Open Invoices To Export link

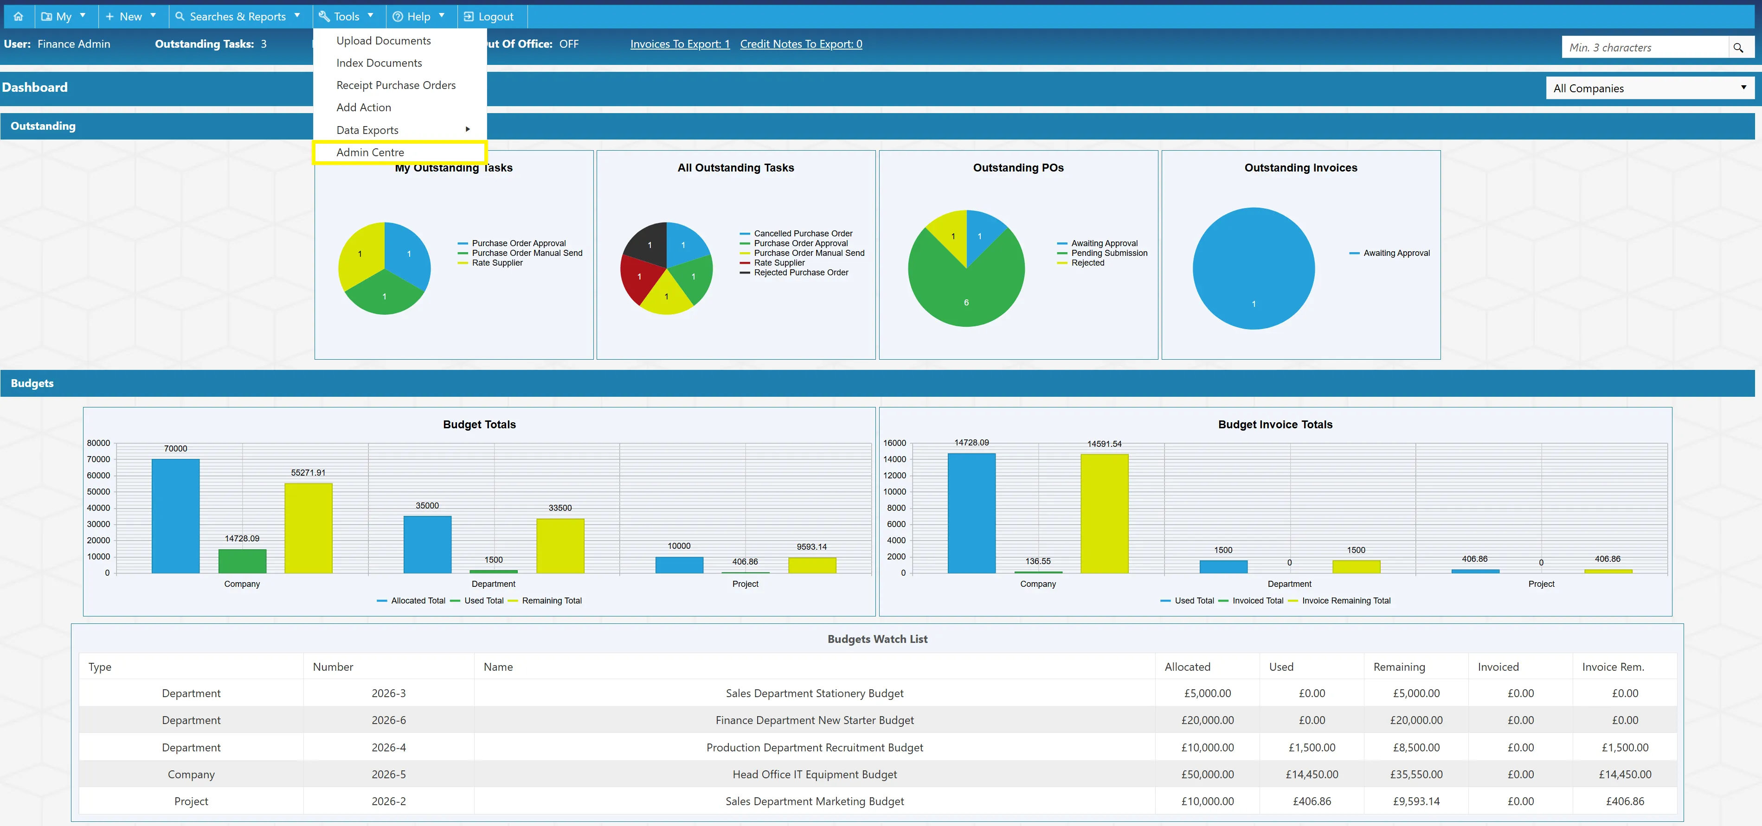[x=680, y=44]
